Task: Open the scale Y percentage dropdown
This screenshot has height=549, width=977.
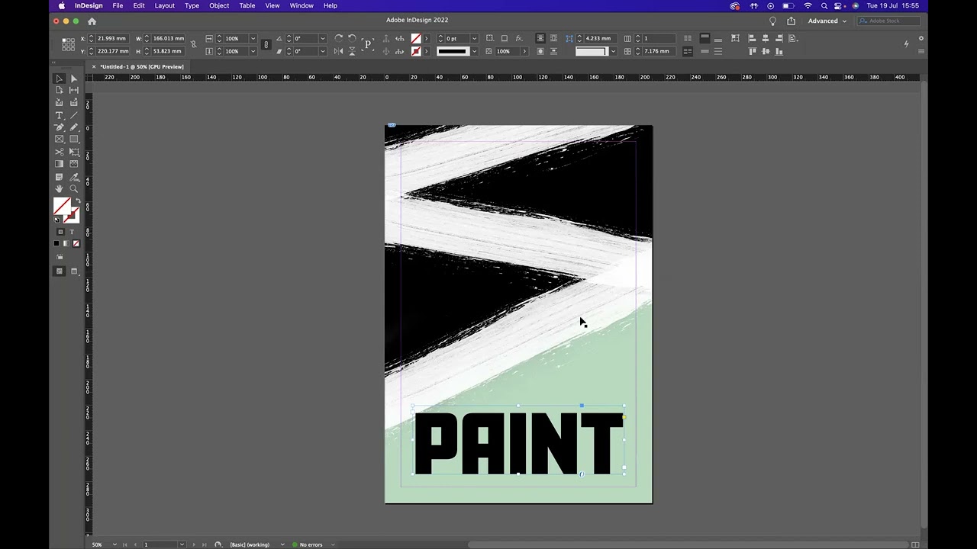Action: 253,51
